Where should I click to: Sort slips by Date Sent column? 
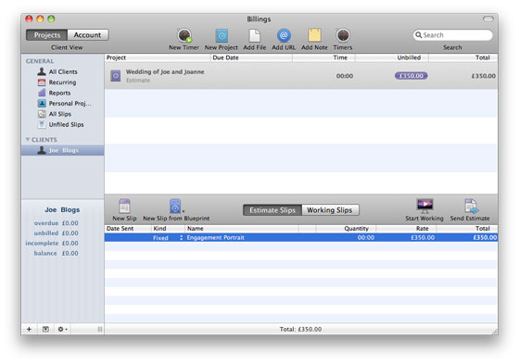[x=128, y=229]
